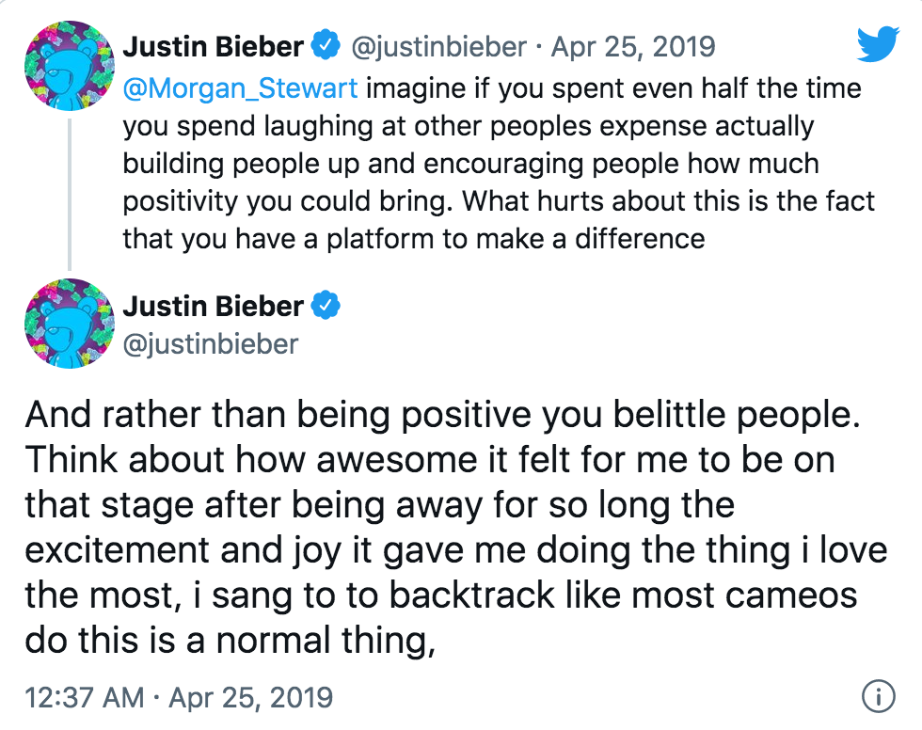
Task: Click @justinbieber handle next to Apr 25 date
Action: tap(438, 45)
